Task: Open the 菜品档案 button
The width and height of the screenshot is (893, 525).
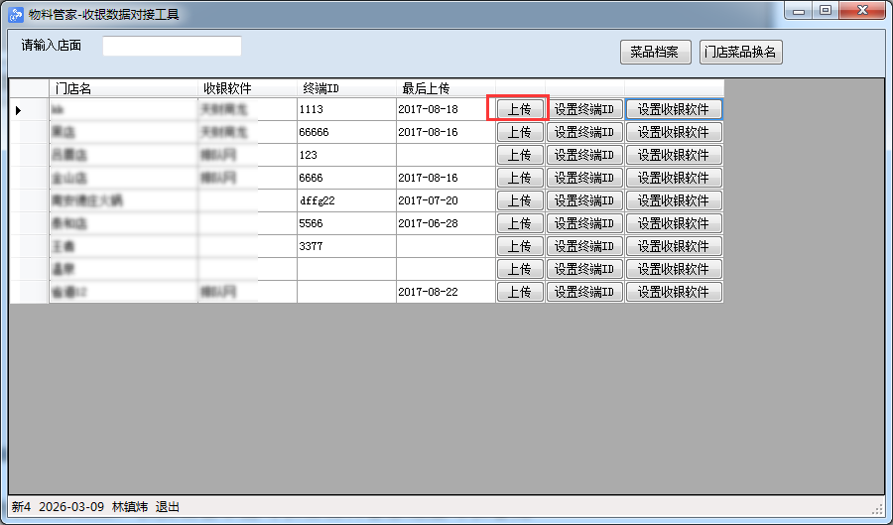Action: [x=654, y=53]
